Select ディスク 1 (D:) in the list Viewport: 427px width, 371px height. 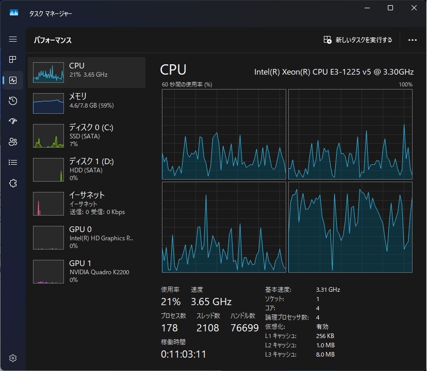click(x=87, y=169)
